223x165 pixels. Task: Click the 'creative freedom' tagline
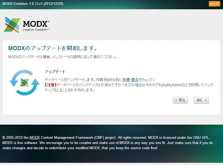pyautogui.click(x=36, y=30)
